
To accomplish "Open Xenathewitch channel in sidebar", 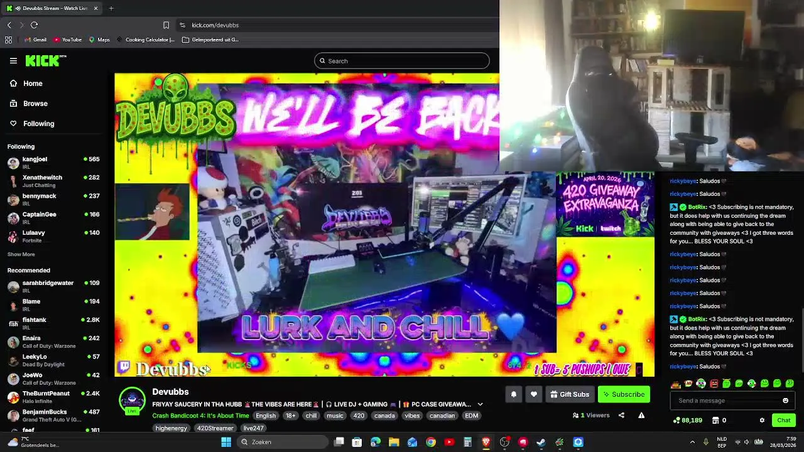I will pos(54,181).
